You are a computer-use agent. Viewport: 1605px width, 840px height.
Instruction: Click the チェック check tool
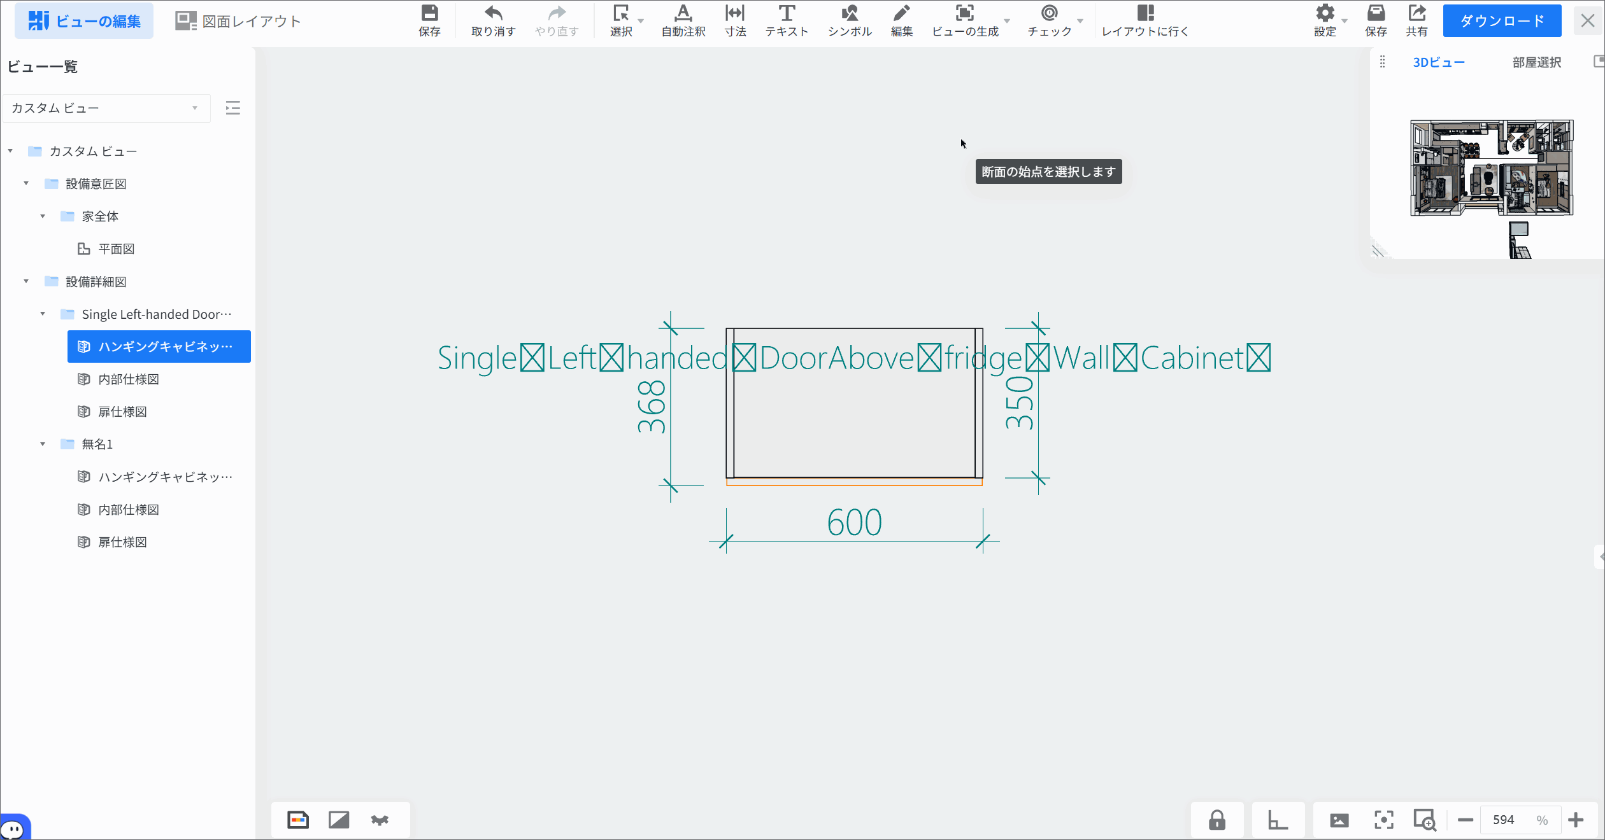1049,20
